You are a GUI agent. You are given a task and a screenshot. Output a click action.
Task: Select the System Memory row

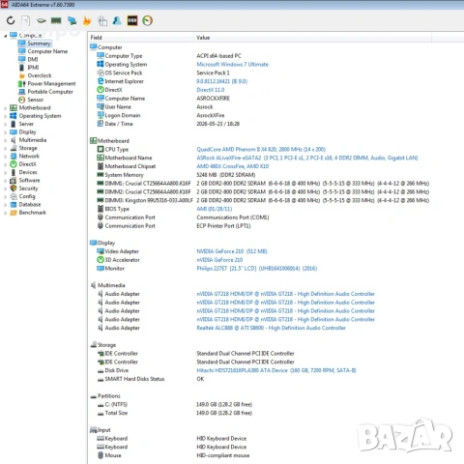point(176,175)
